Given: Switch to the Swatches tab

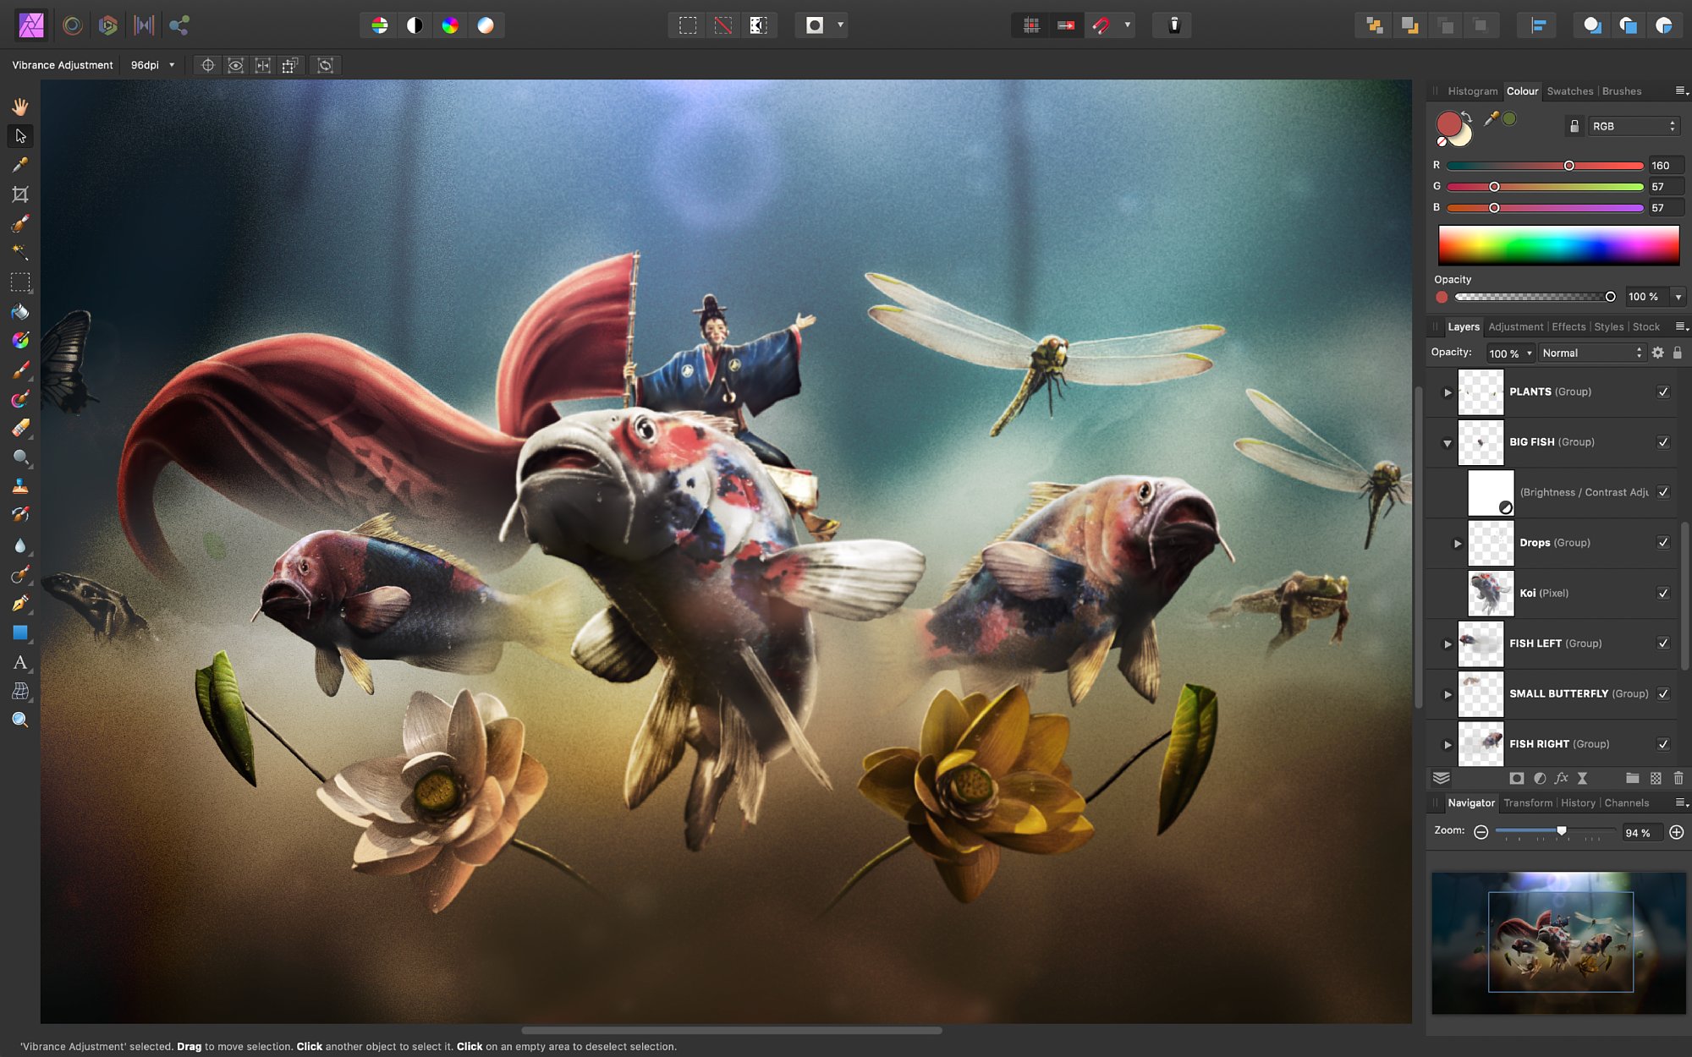Looking at the screenshot, I should click(x=1569, y=91).
